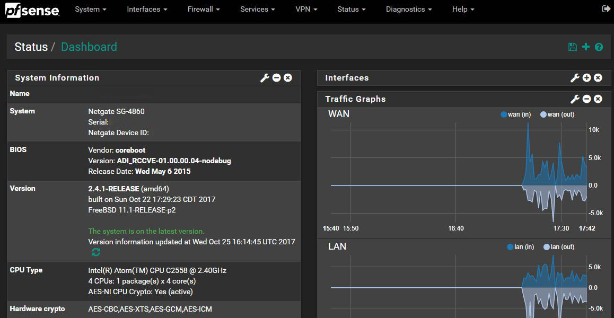
Task: Close the Interfaces widget
Action: (598, 78)
